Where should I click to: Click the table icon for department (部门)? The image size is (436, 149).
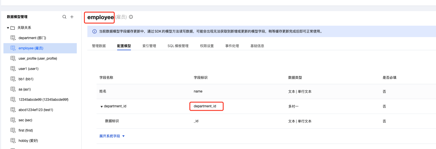(13, 38)
